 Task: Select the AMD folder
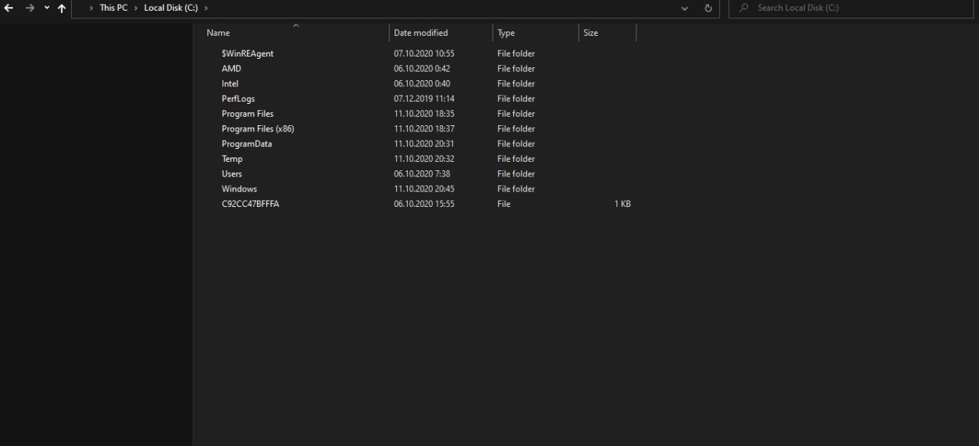[x=231, y=69]
